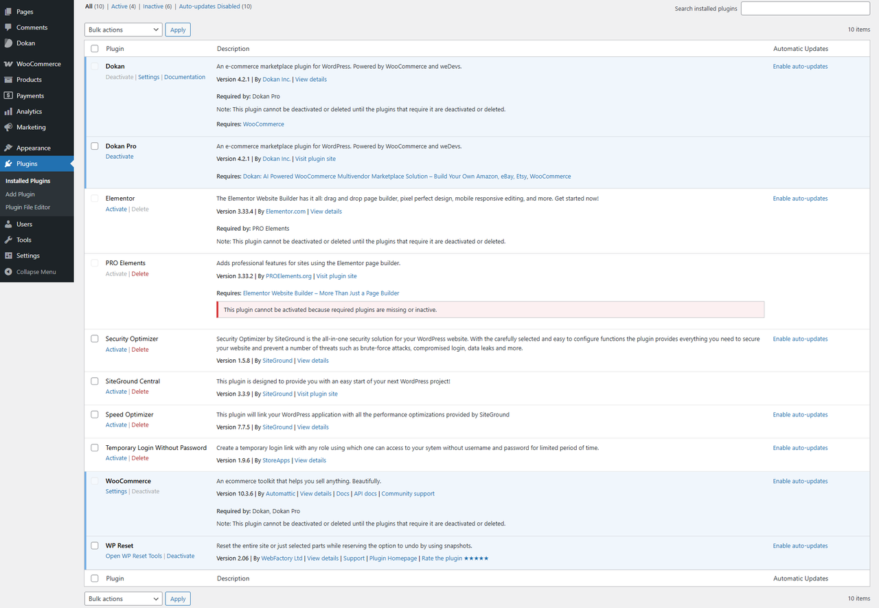Open WooCommerce Community support link
This screenshot has height=608, width=879.
click(408, 493)
